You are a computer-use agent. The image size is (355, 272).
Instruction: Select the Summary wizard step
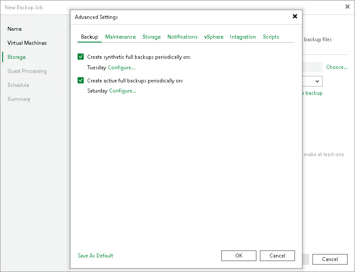tap(19, 99)
